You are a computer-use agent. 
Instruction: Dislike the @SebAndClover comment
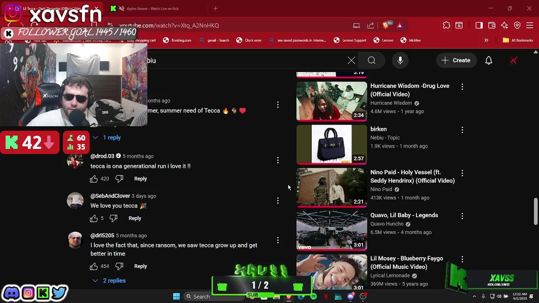113,218
